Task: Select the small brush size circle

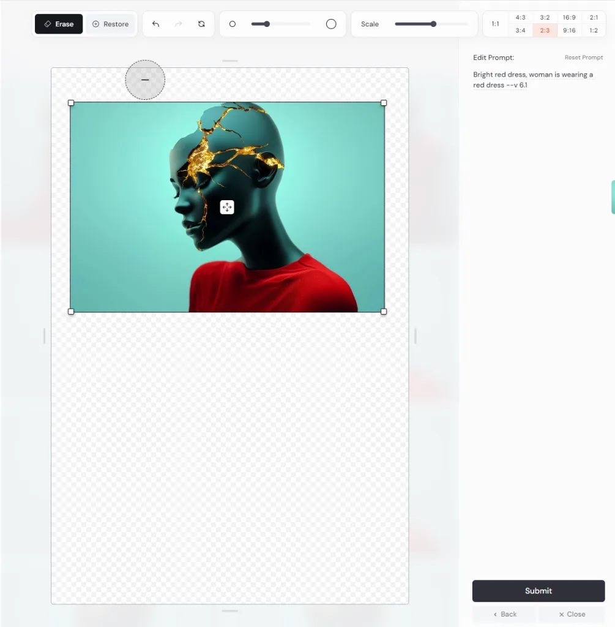Action: click(x=233, y=24)
